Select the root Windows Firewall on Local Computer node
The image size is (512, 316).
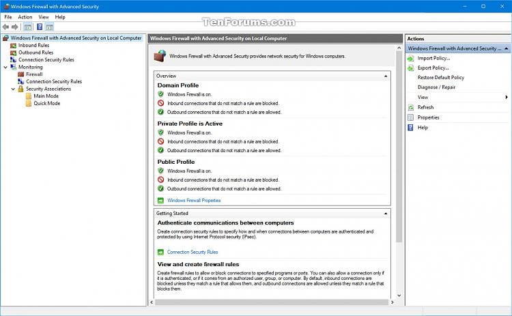pos(76,38)
